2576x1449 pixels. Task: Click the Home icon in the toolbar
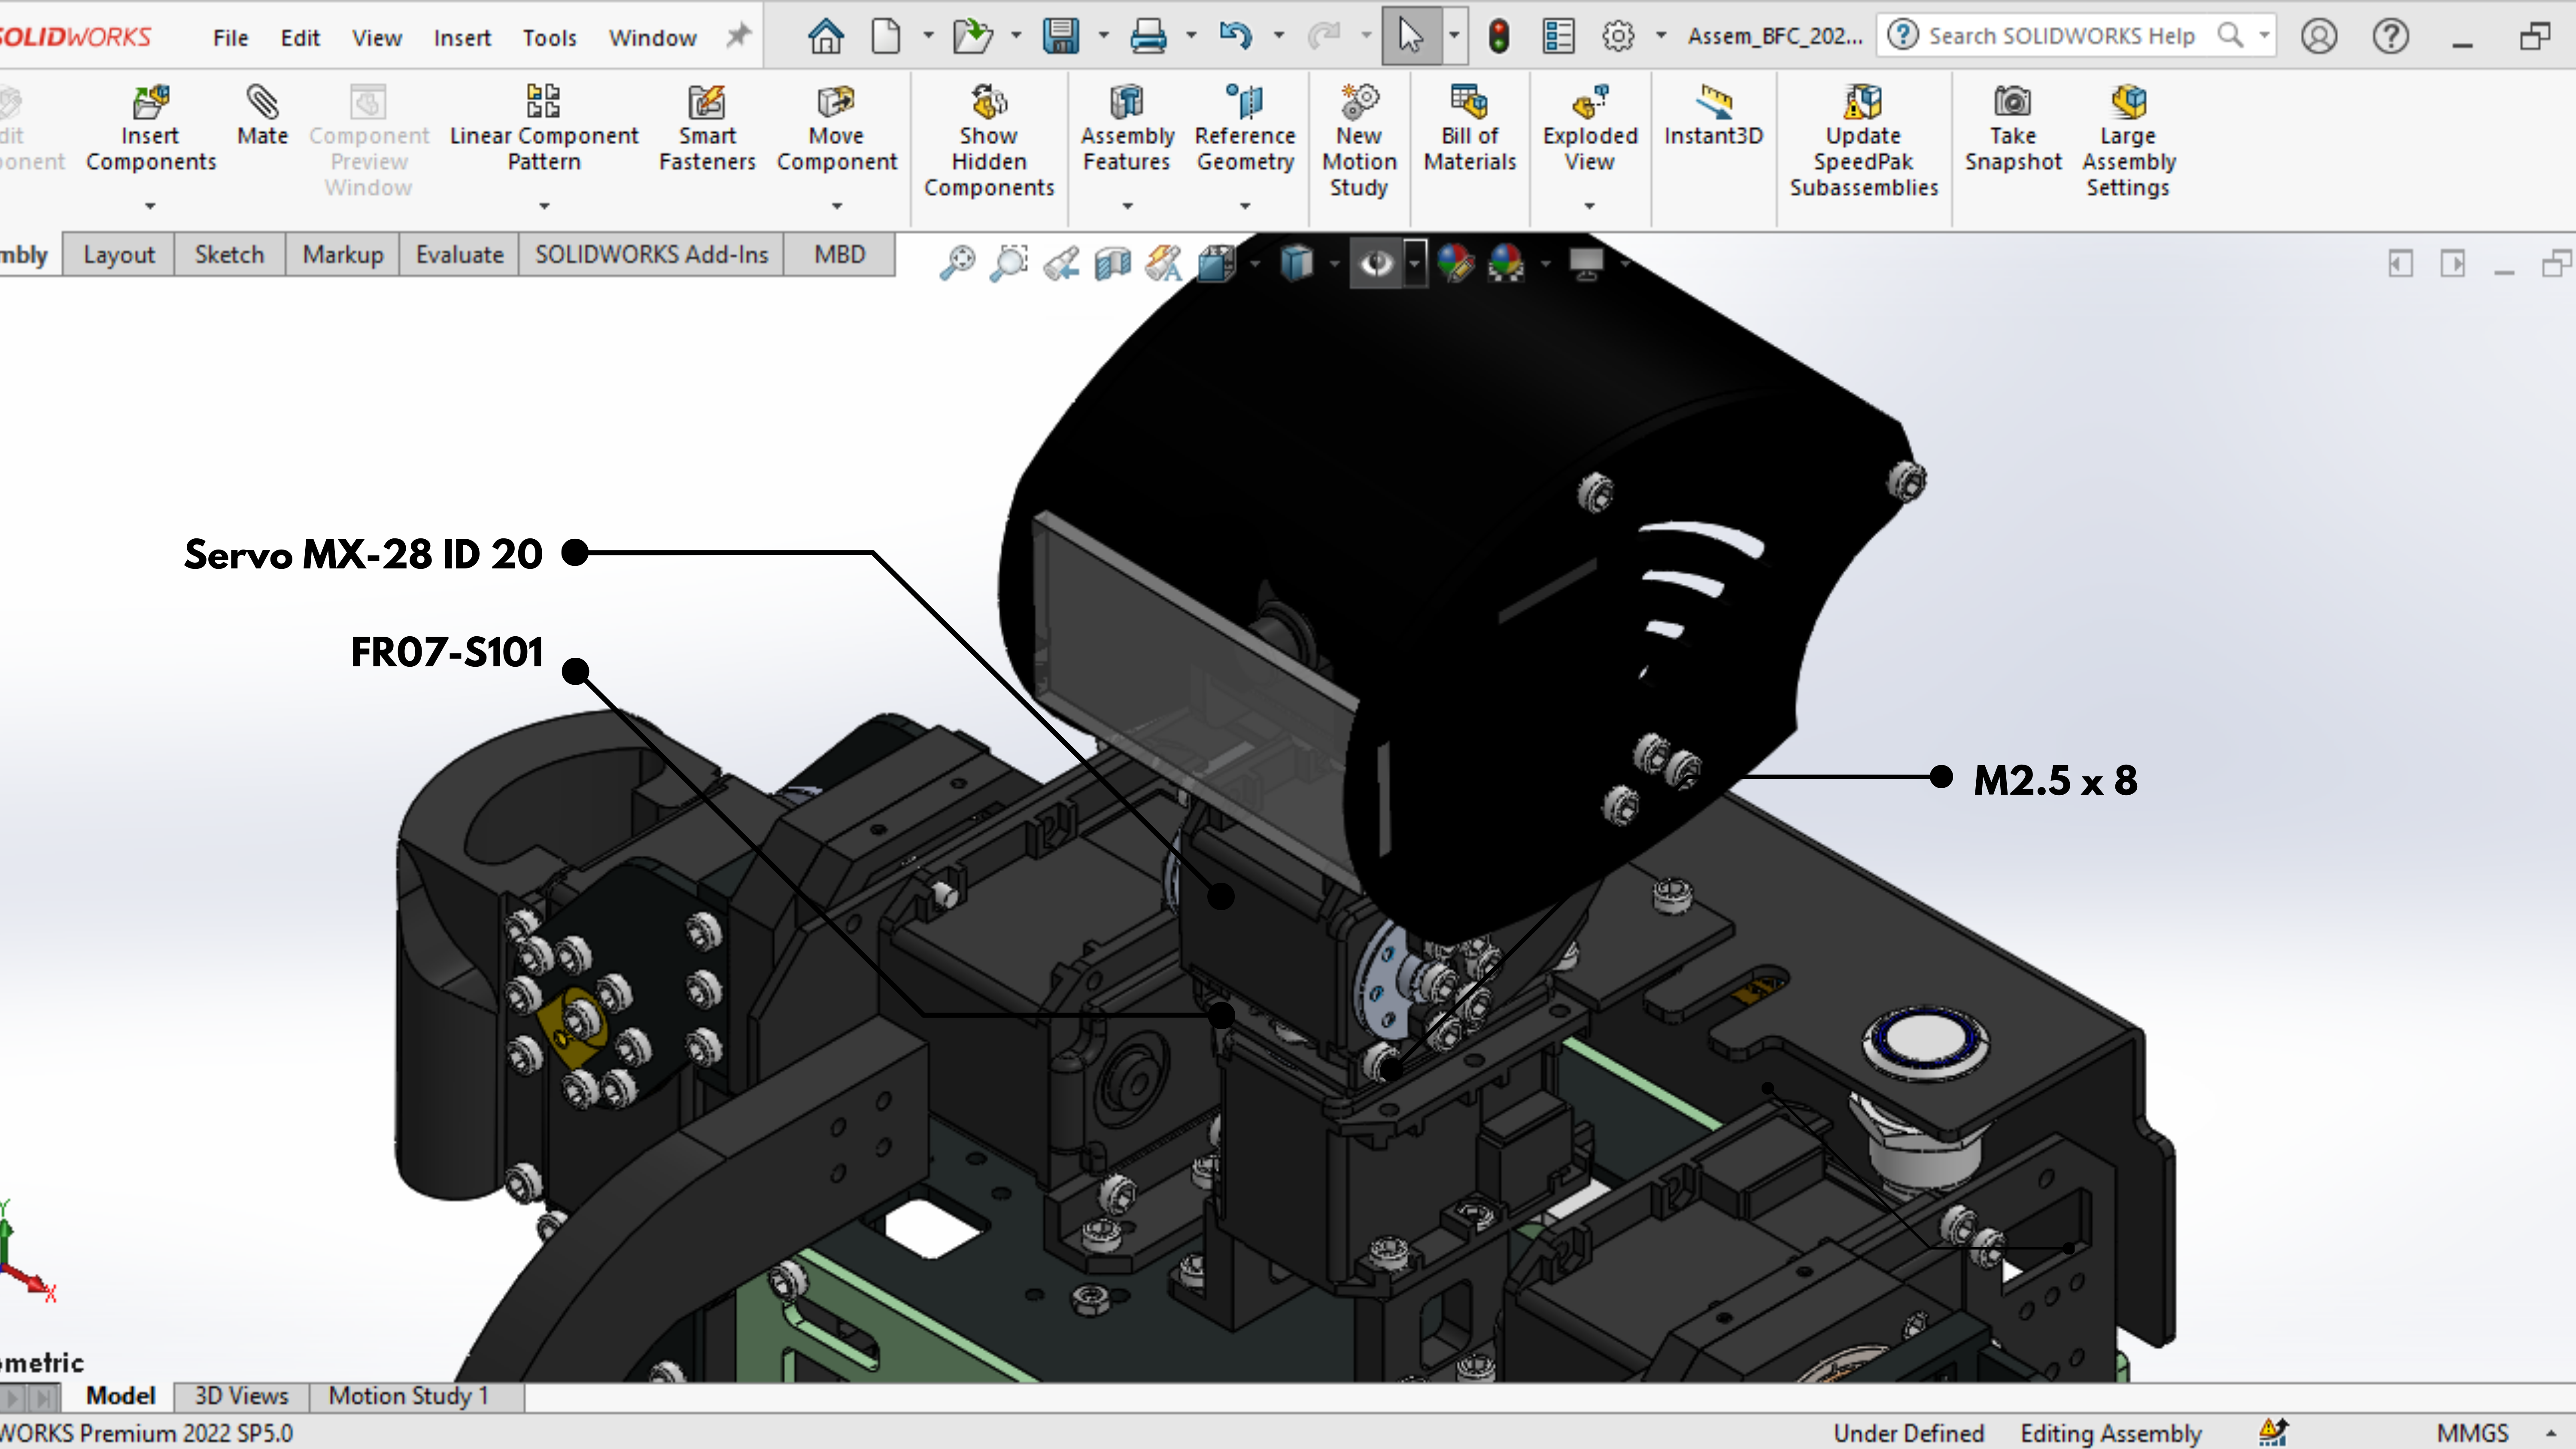[826, 37]
